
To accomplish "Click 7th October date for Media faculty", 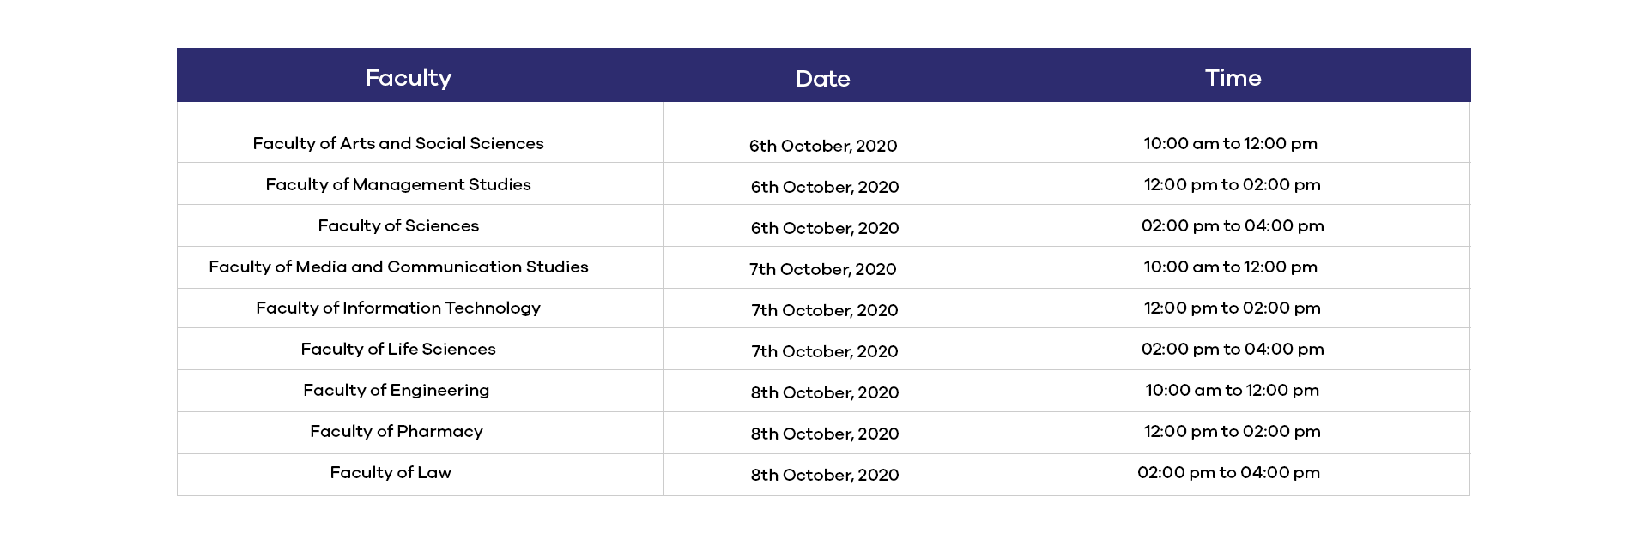I will (x=823, y=269).
